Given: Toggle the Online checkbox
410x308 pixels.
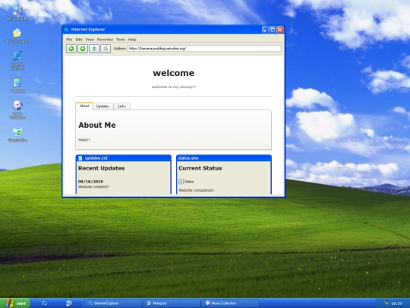Looking at the screenshot, I should pos(181,182).
